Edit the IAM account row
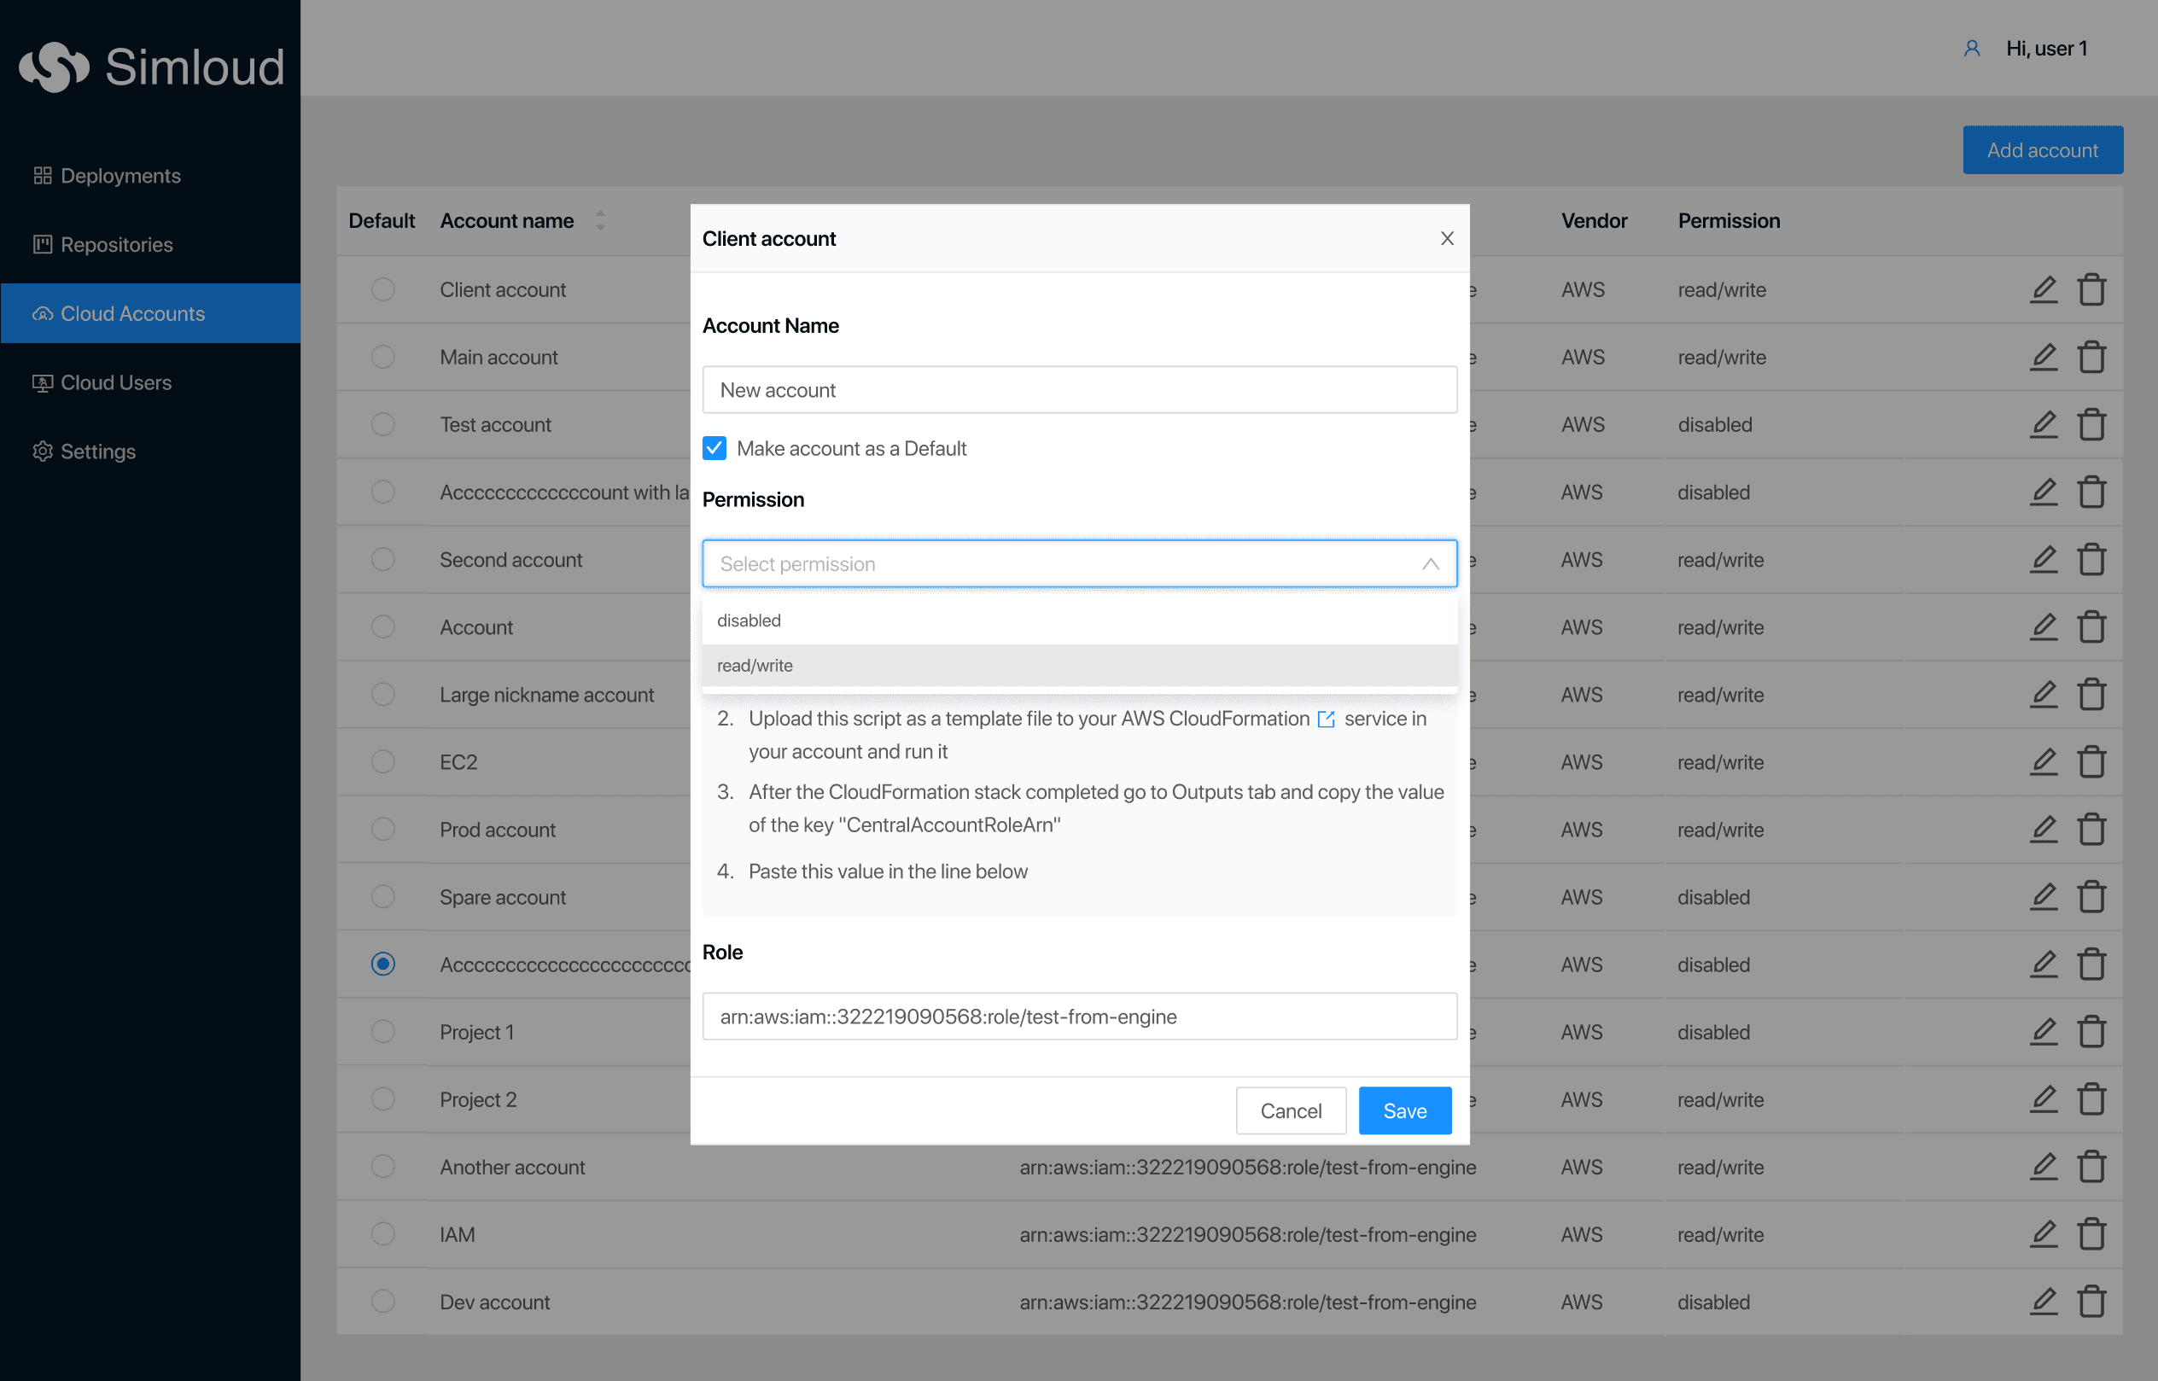The height and width of the screenshot is (1381, 2158). pyautogui.click(x=2044, y=1235)
